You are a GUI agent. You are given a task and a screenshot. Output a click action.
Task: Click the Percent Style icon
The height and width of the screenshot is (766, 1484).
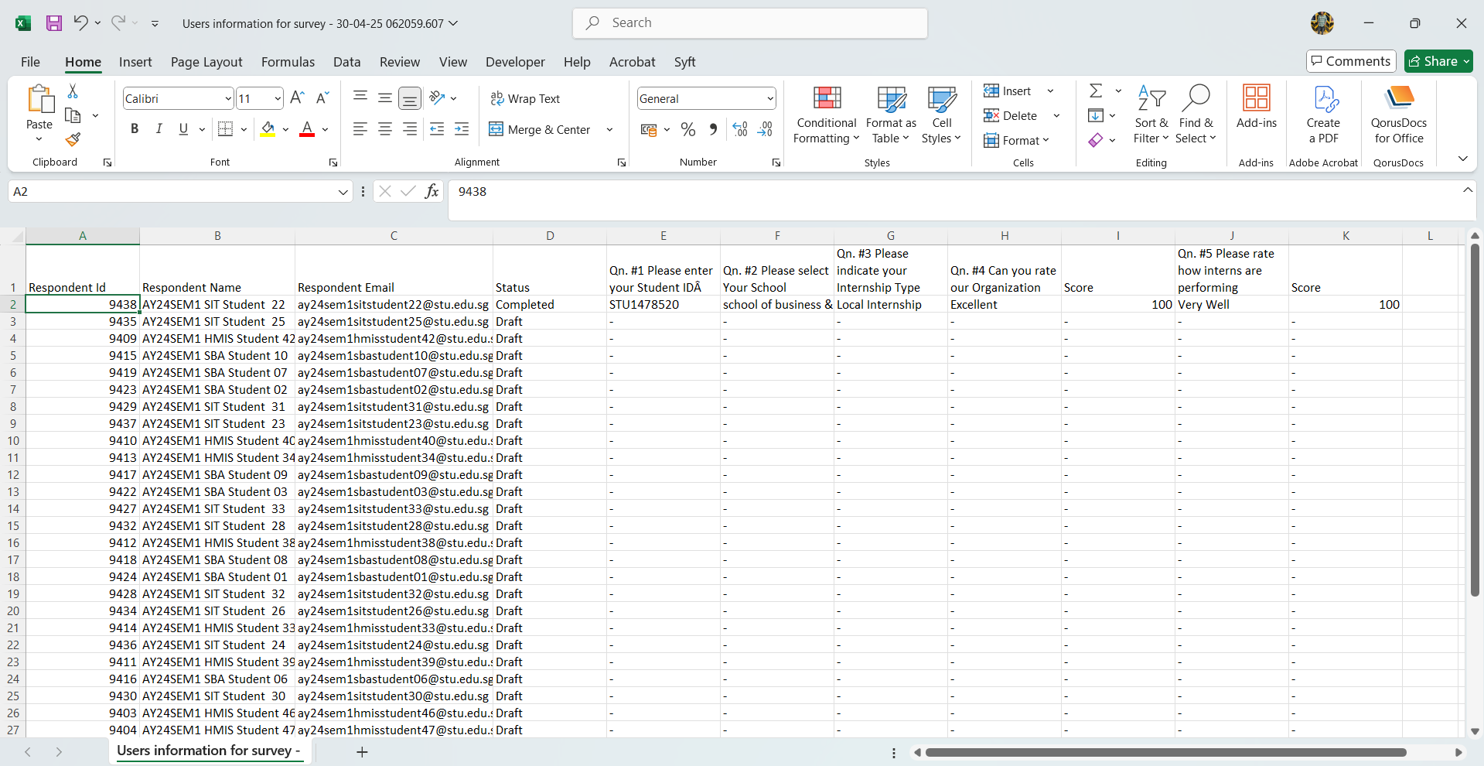(x=687, y=130)
